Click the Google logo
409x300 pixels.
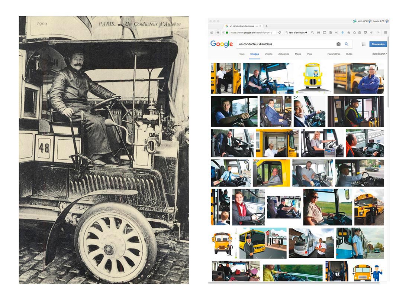pyautogui.click(x=222, y=44)
